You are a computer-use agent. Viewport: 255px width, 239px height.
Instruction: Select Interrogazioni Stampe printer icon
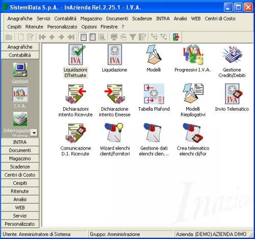(20, 119)
